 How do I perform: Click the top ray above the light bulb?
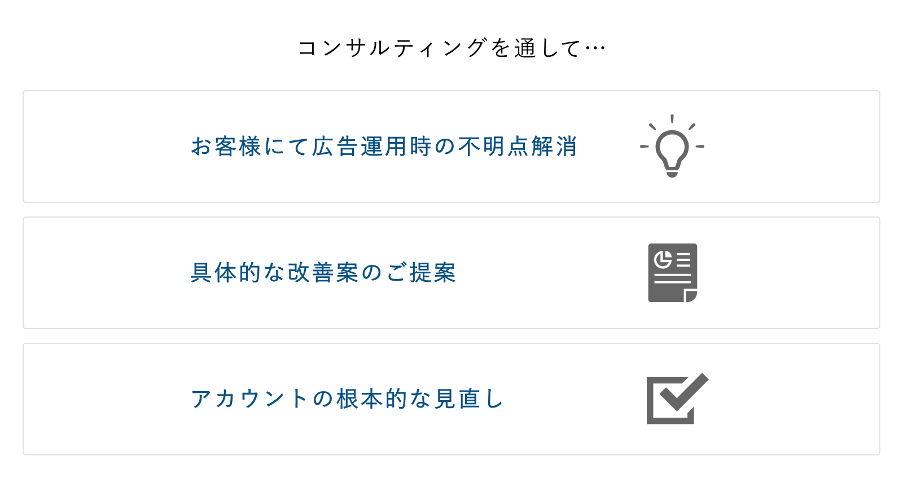[x=672, y=118]
